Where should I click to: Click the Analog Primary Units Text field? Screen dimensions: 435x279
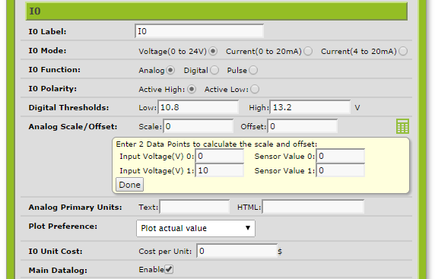click(195, 207)
